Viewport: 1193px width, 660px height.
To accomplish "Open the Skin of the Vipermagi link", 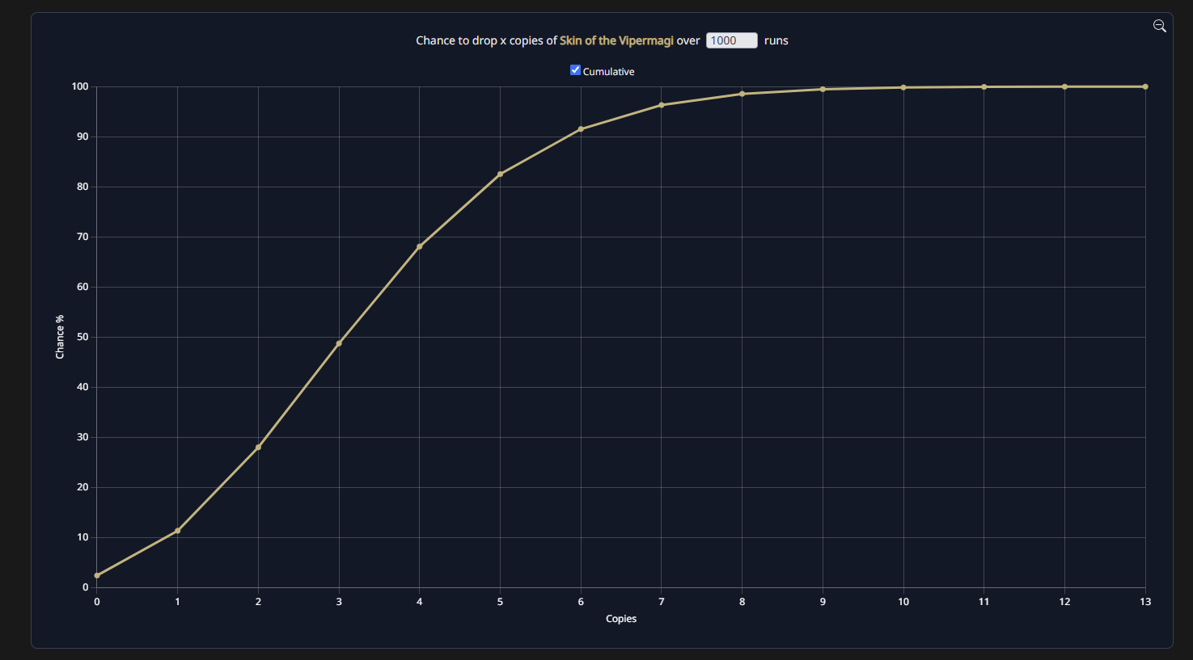I will (616, 40).
